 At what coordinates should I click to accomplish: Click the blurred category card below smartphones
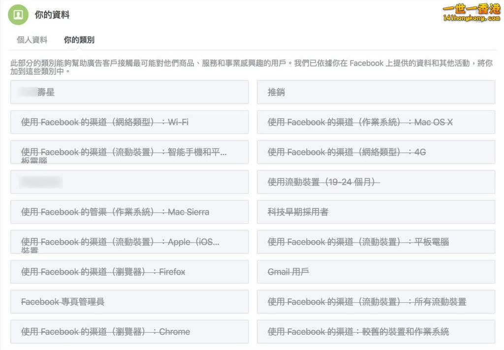[x=129, y=182]
